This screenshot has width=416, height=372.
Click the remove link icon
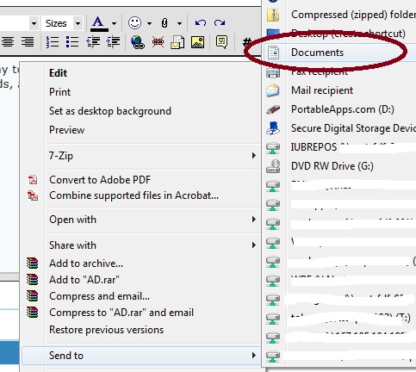point(158,42)
